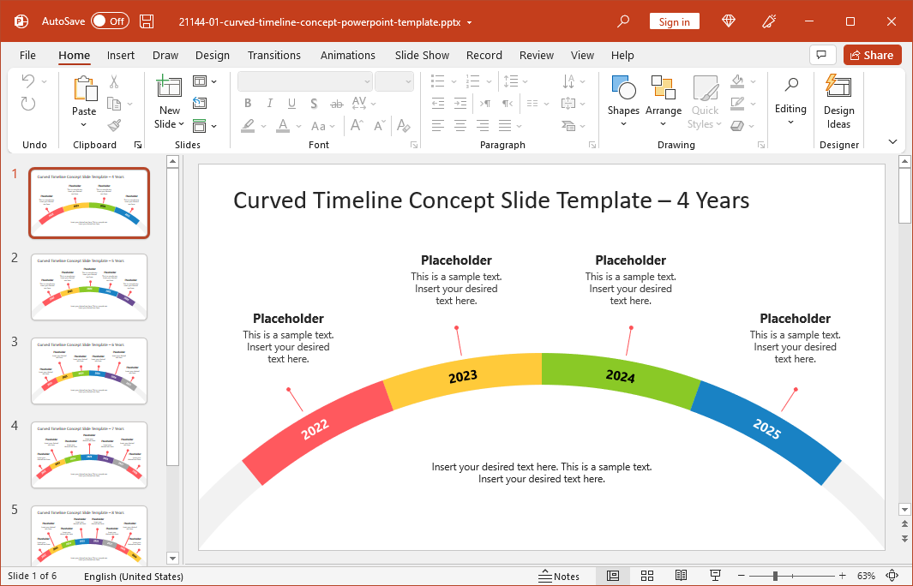Screen dimensions: 913x586
Task: Start slide show from status bar
Action: (714, 576)
